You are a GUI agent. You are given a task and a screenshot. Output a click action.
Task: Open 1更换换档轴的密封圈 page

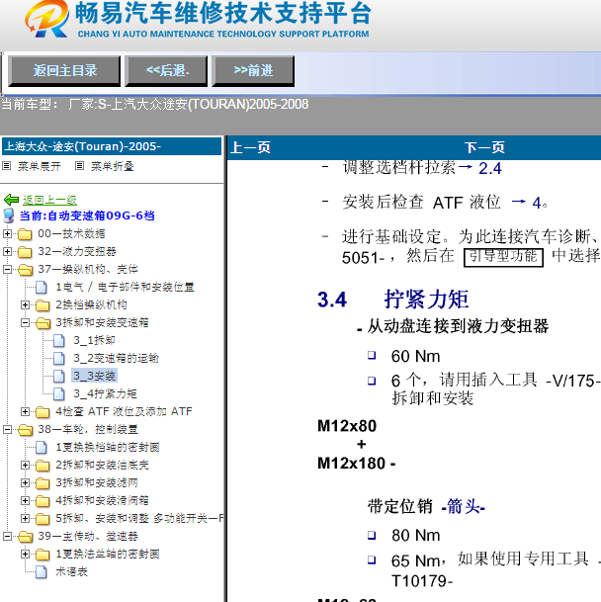108,447
